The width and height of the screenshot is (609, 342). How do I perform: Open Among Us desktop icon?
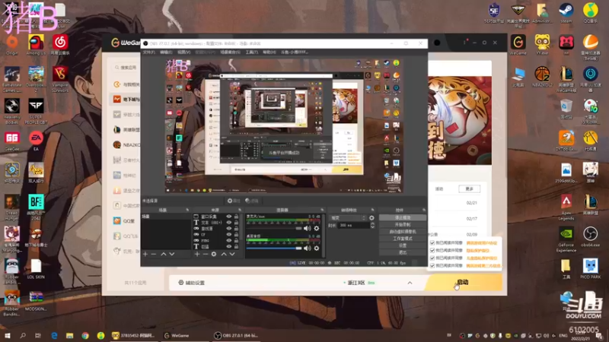pyautogui.click(x=36, y=45)
